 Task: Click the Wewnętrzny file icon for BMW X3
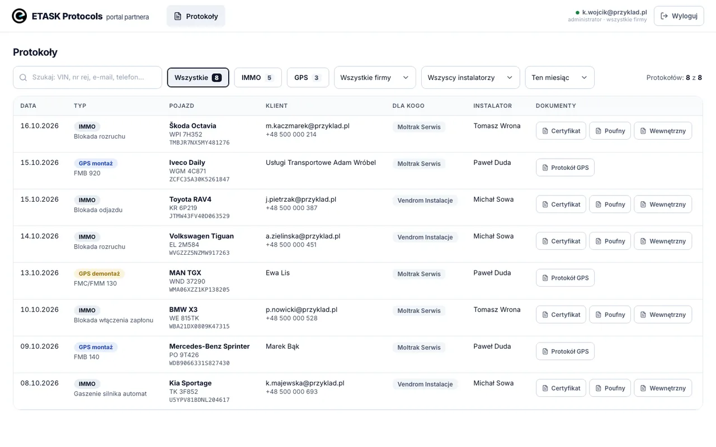(643, 315)
